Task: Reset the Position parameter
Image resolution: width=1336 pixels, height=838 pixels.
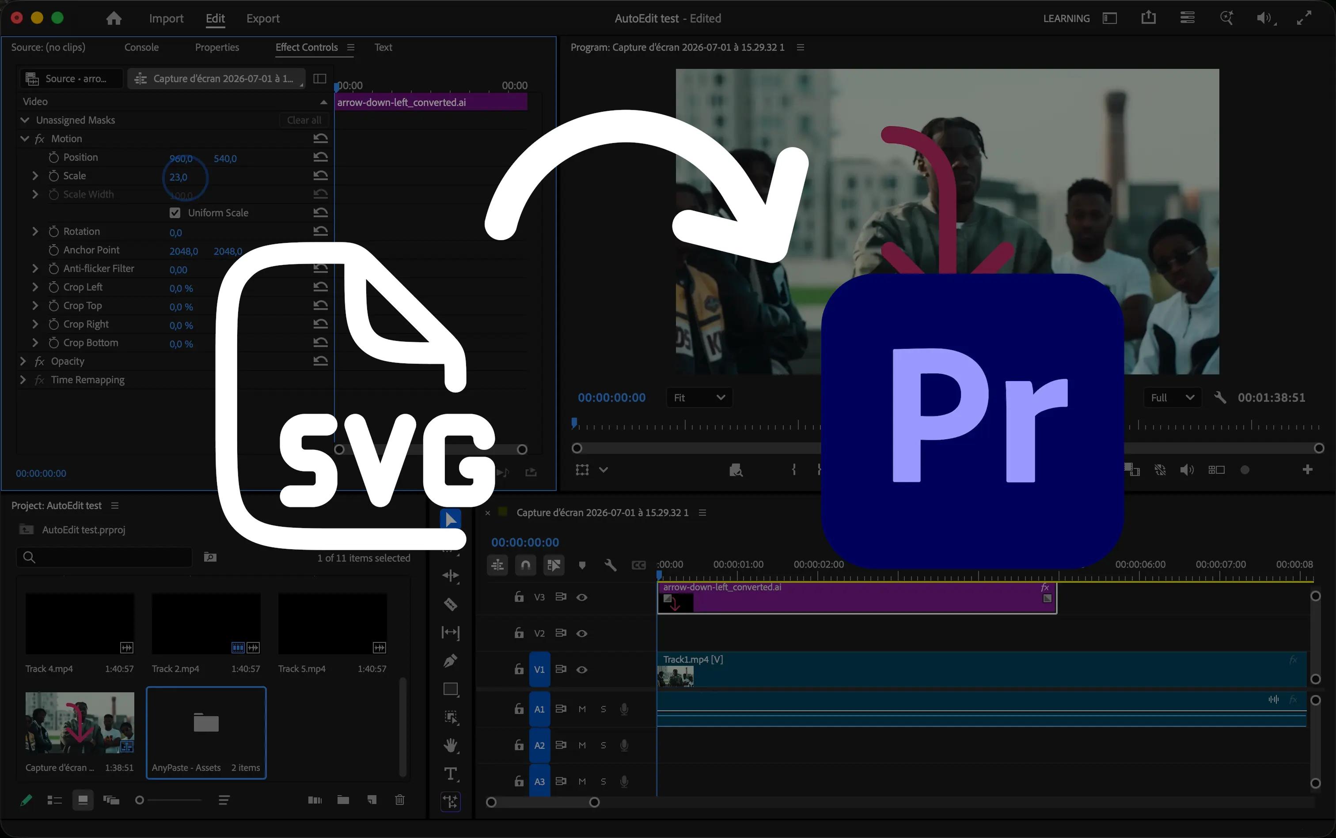Action: (x=321, y=157)
